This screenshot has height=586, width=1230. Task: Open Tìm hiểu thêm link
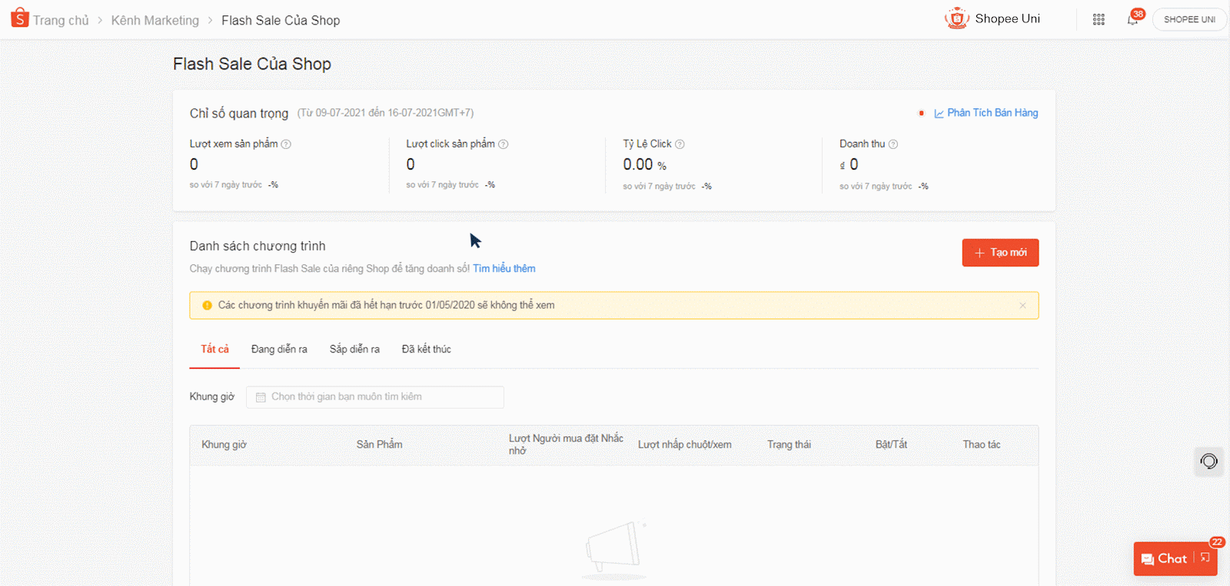pyautogui.click(x=504, y=269)
